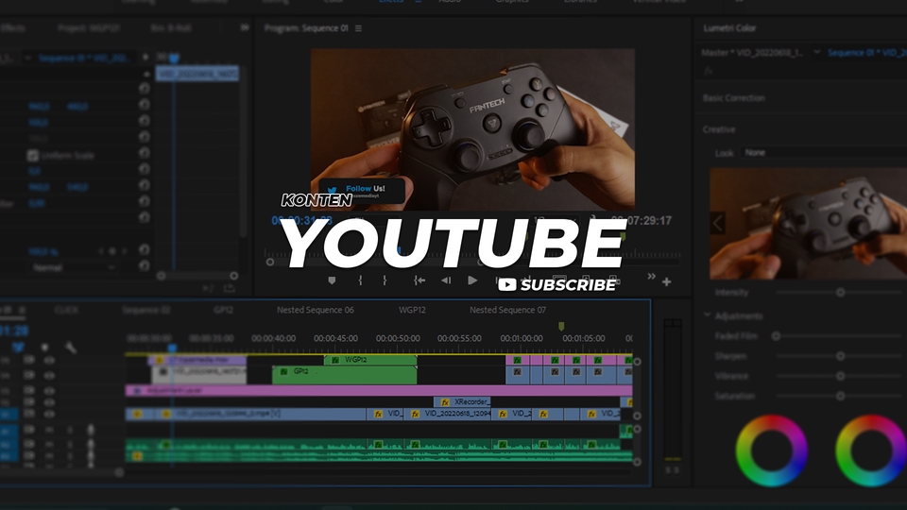
Task: Hide the pink adjustment layer track
Action: pos(49,391)
